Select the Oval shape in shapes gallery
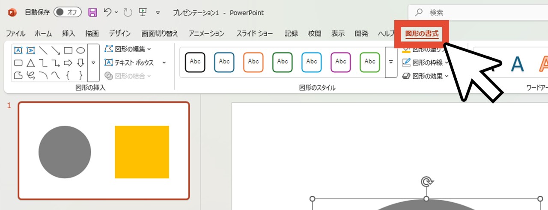548x210 pixels. (x=80, y=50)
